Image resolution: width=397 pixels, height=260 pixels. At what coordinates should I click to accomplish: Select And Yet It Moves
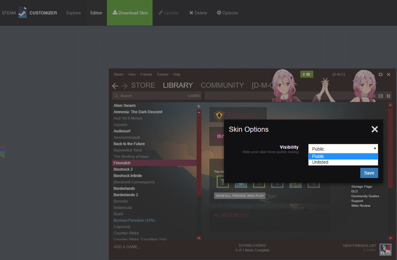click(128, 118)
